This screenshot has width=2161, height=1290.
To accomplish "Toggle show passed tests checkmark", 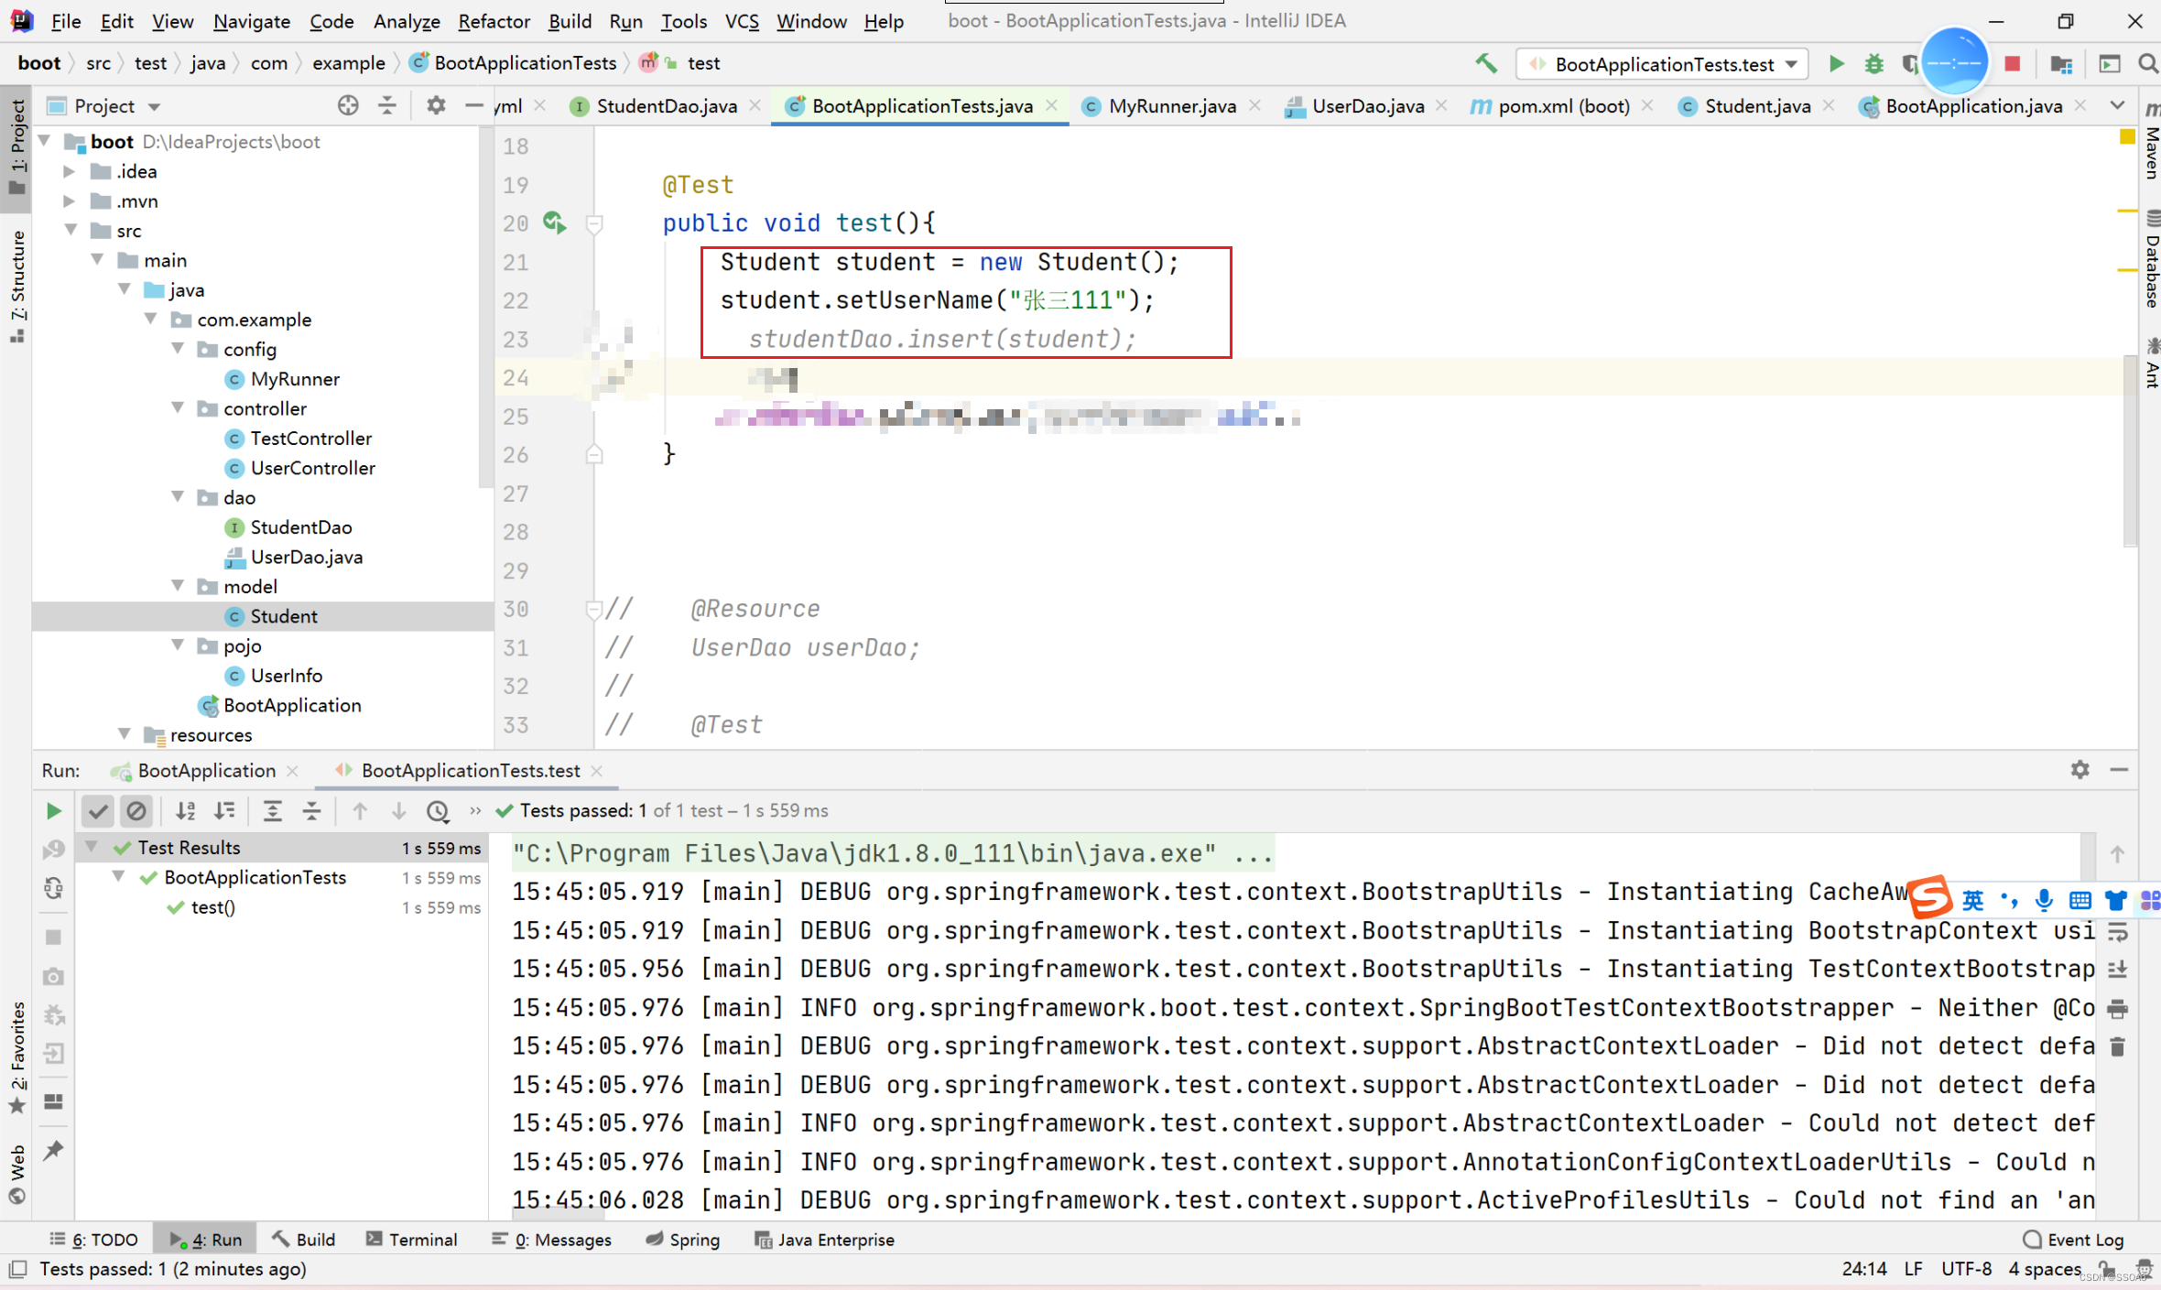I will [x=97, y=810].
